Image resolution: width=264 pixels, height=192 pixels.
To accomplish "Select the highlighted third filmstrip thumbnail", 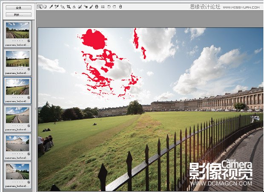I will (17, 87).
